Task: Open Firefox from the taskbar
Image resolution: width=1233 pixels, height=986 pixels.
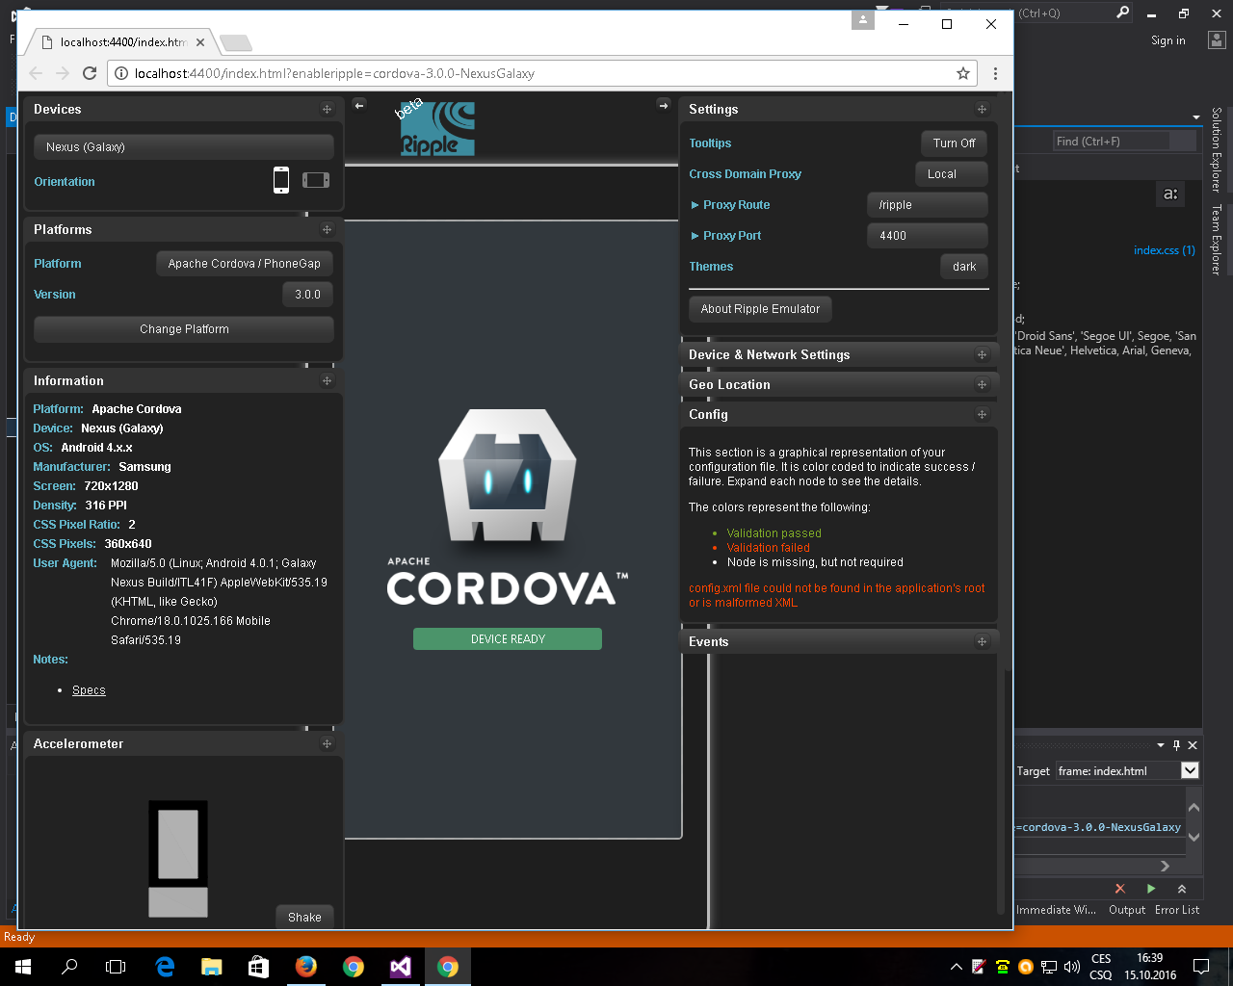Action: click(x=306, y=967)
